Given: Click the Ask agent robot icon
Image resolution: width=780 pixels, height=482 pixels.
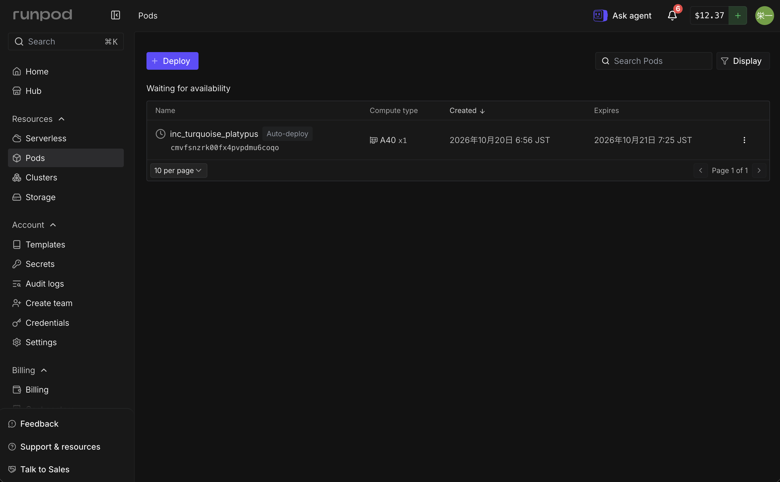Looking at the screenshot, I should [x=600, y=15].
